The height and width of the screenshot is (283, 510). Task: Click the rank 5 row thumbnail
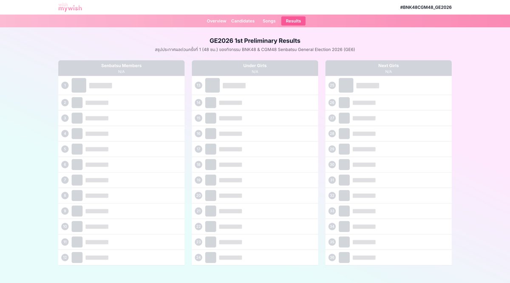pyautogui.click(x=77, y=149)
